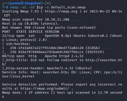Viewport: 127px width, 101px height.
Task: Select the searcher.htb host in Service Info
Action: pyautogui.click(x=55, y=72)
